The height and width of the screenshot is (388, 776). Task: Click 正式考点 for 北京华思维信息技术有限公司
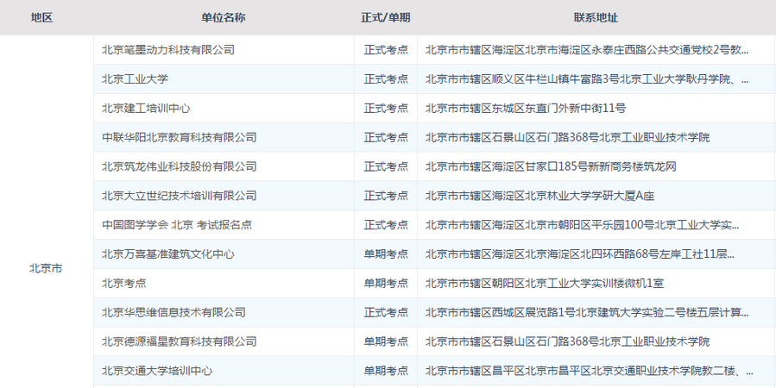pos(386,312)
